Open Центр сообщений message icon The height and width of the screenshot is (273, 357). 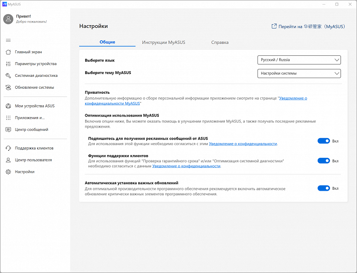click(x=8, y=130)
